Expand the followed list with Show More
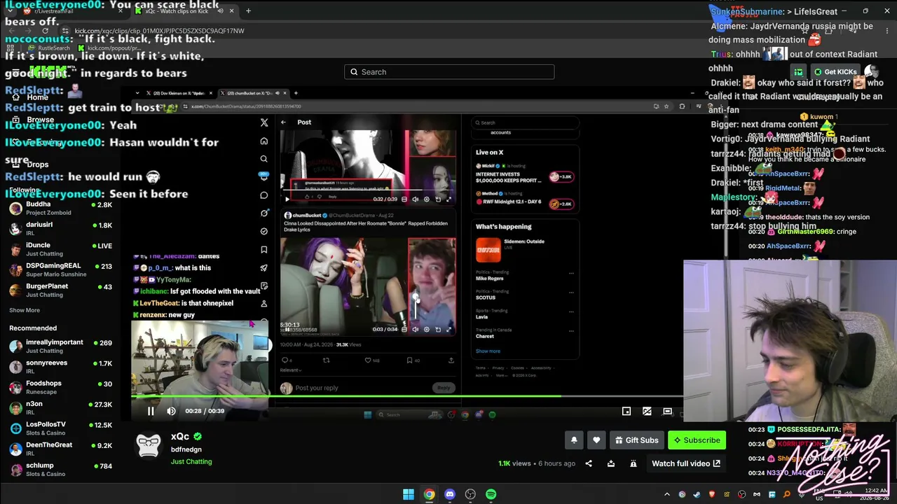897x504 pixels. click(25, 310)
